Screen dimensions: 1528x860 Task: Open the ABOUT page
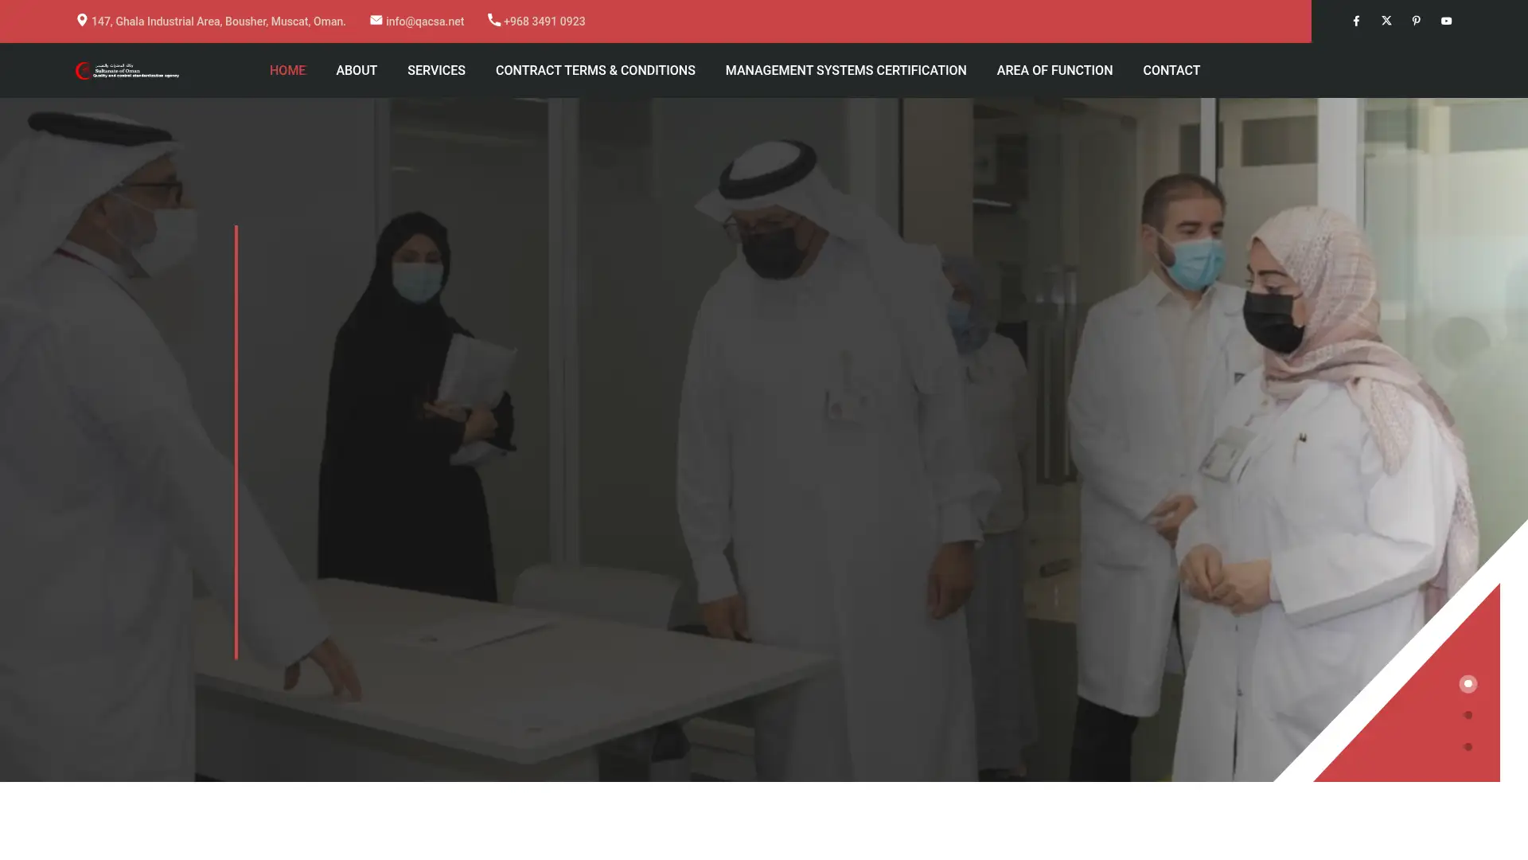[x=357, y=70]
